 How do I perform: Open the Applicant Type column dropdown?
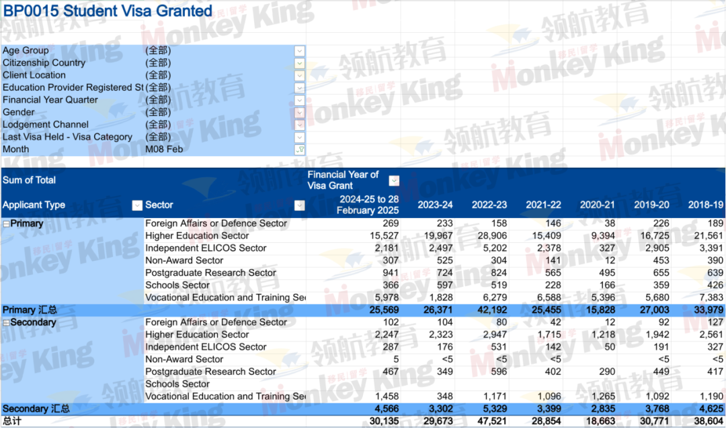coord(137,206)
